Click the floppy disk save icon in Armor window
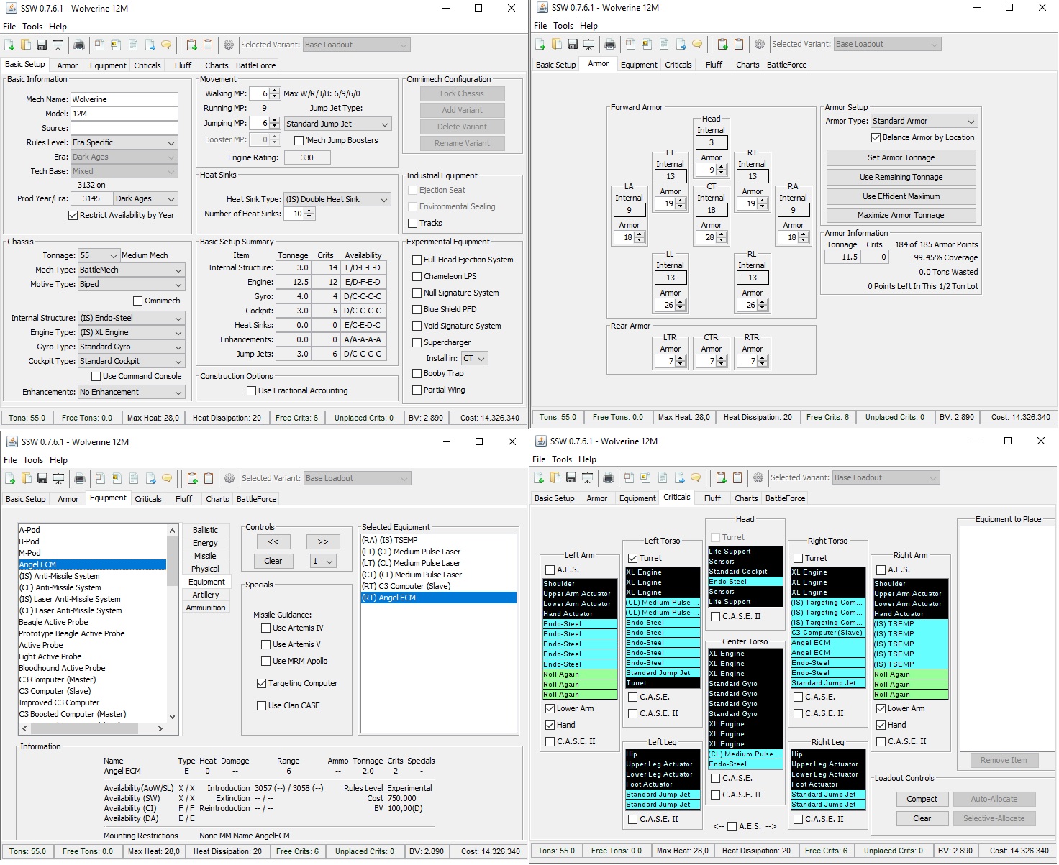Screen dimensions: 1059x865 point(572,44)
